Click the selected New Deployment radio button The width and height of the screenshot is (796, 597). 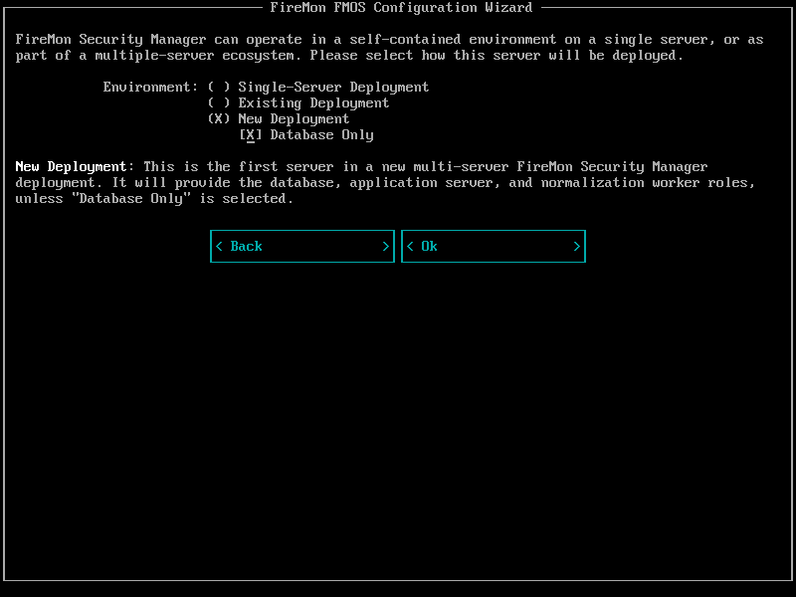219,119
